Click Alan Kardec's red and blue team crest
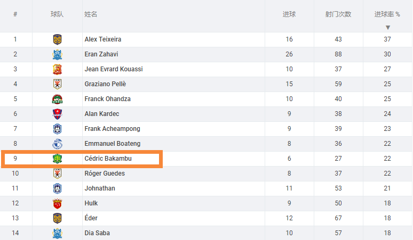The image size is (413, 240). pyautogui.click(x=57, y=114)
